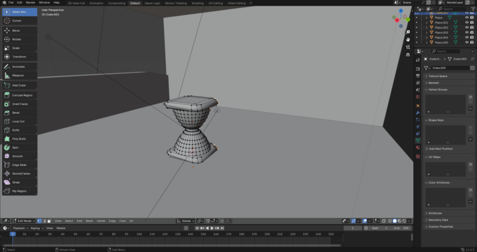
Task: Switch to the UV Editing workspace tab
Action: tap(216, 2)
